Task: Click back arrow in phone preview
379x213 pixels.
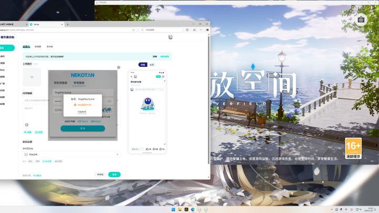Action: click(132, 77)
